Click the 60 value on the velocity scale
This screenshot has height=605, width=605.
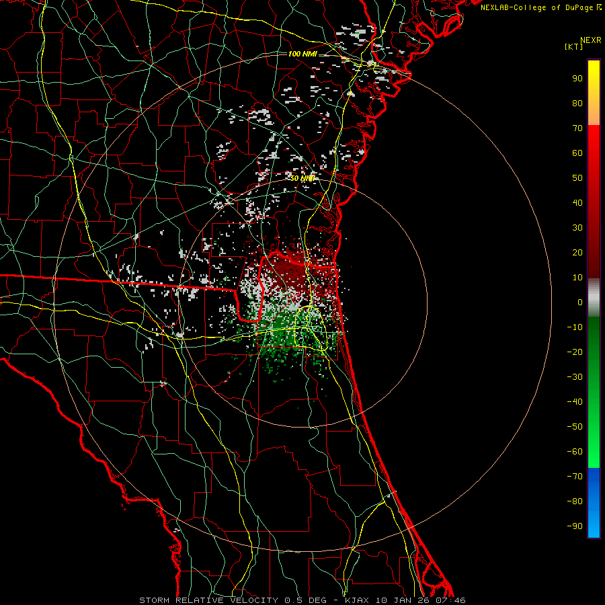point(577,153)
